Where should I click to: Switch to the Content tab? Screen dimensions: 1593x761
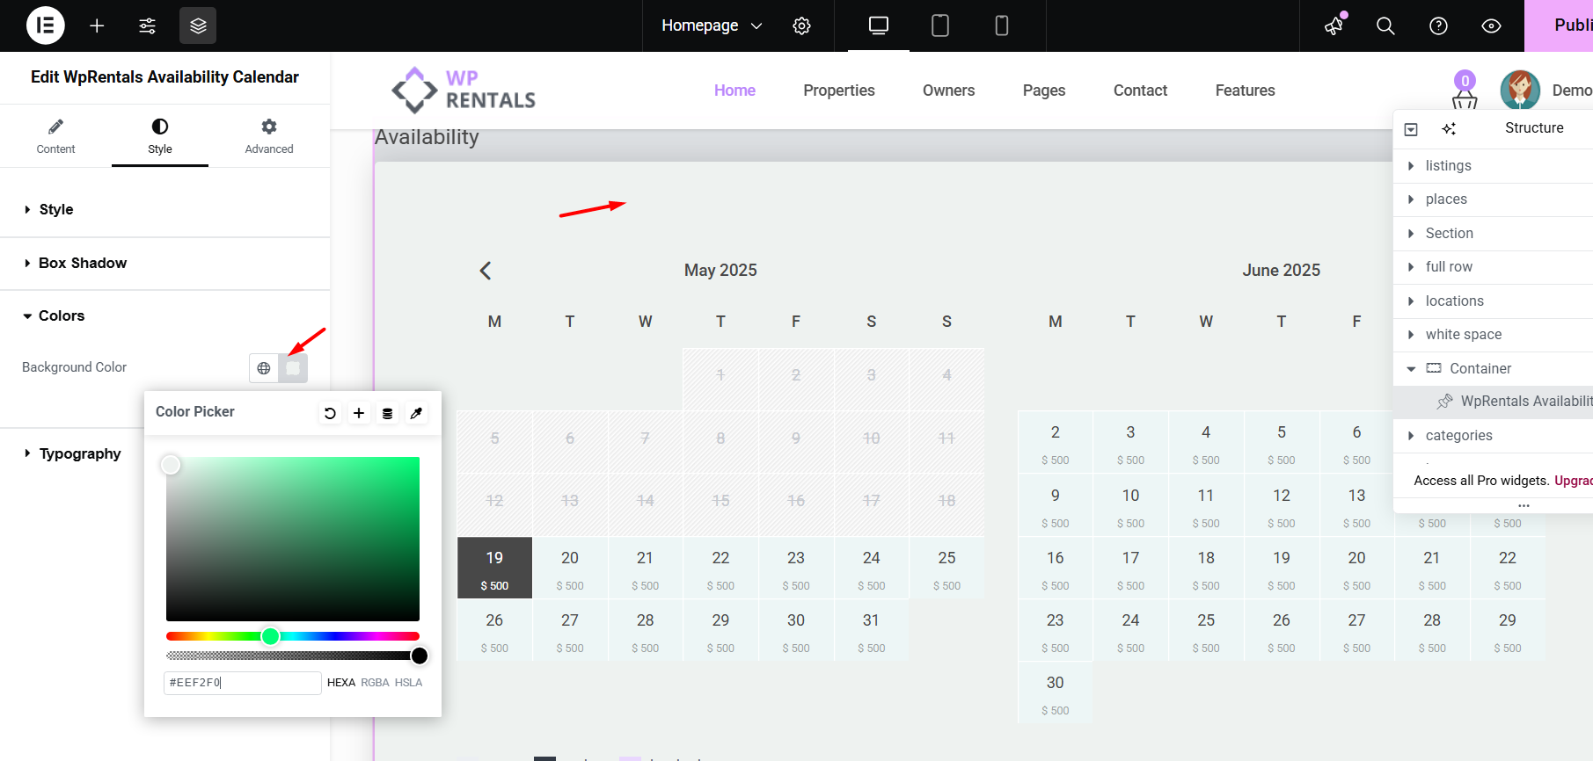(x=55, y=135)
